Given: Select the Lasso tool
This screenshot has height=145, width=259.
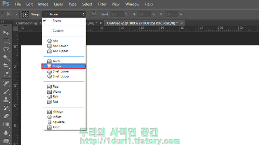Looking at the screenshot, I should coord(6,49).
